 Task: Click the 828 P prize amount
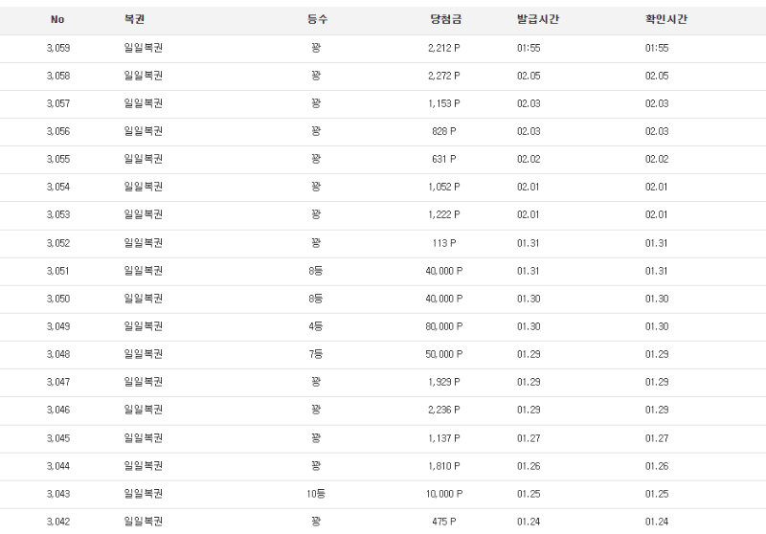point(444,131)
